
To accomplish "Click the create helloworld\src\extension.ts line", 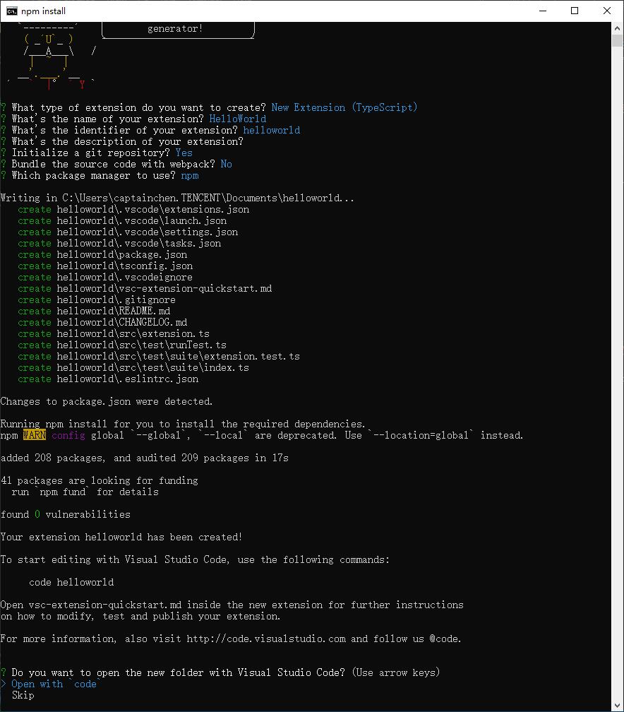I will pos(114,333).
